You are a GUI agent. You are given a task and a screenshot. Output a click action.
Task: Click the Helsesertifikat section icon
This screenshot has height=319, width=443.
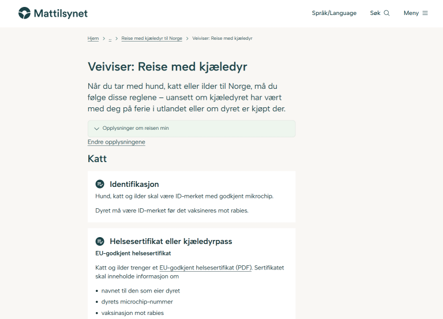pyautogui.click(x=100, y=241)
